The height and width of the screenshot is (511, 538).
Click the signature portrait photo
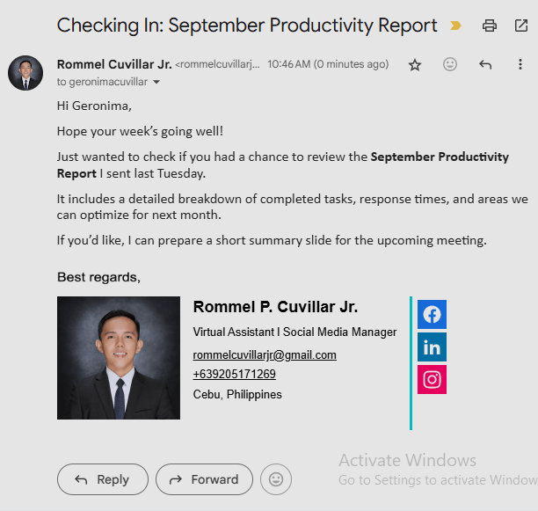point(119,358)
